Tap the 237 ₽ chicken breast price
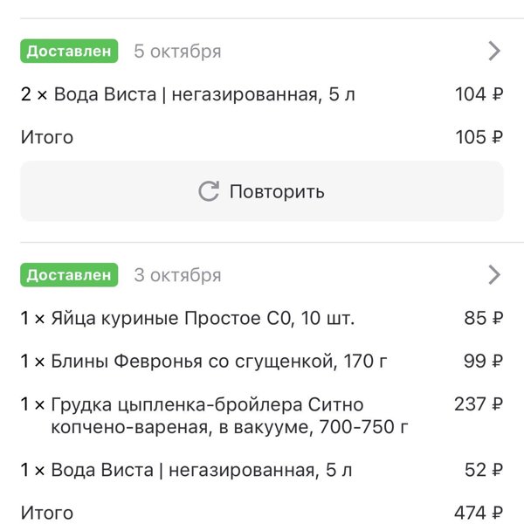The height and width of the screenshot is (524, 524). (479, 404)
